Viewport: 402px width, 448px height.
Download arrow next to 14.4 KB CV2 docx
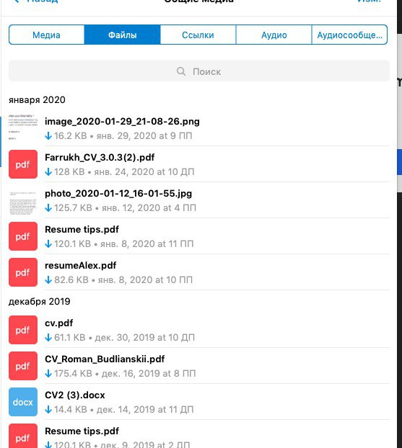[x=48, y=410]
